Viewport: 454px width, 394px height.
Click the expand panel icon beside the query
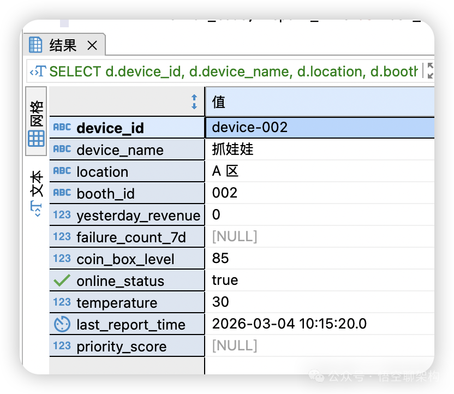[430, 71]
